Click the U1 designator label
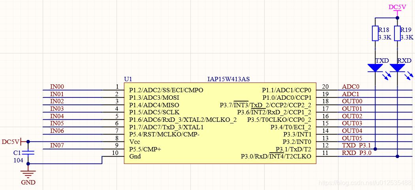Screen dimensions: 415x190 (128, 79)
